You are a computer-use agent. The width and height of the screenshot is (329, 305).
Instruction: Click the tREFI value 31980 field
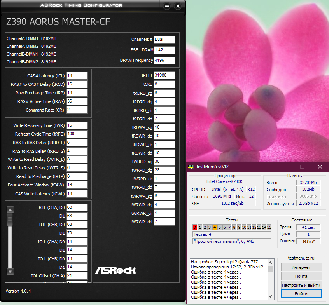(164, 75)
